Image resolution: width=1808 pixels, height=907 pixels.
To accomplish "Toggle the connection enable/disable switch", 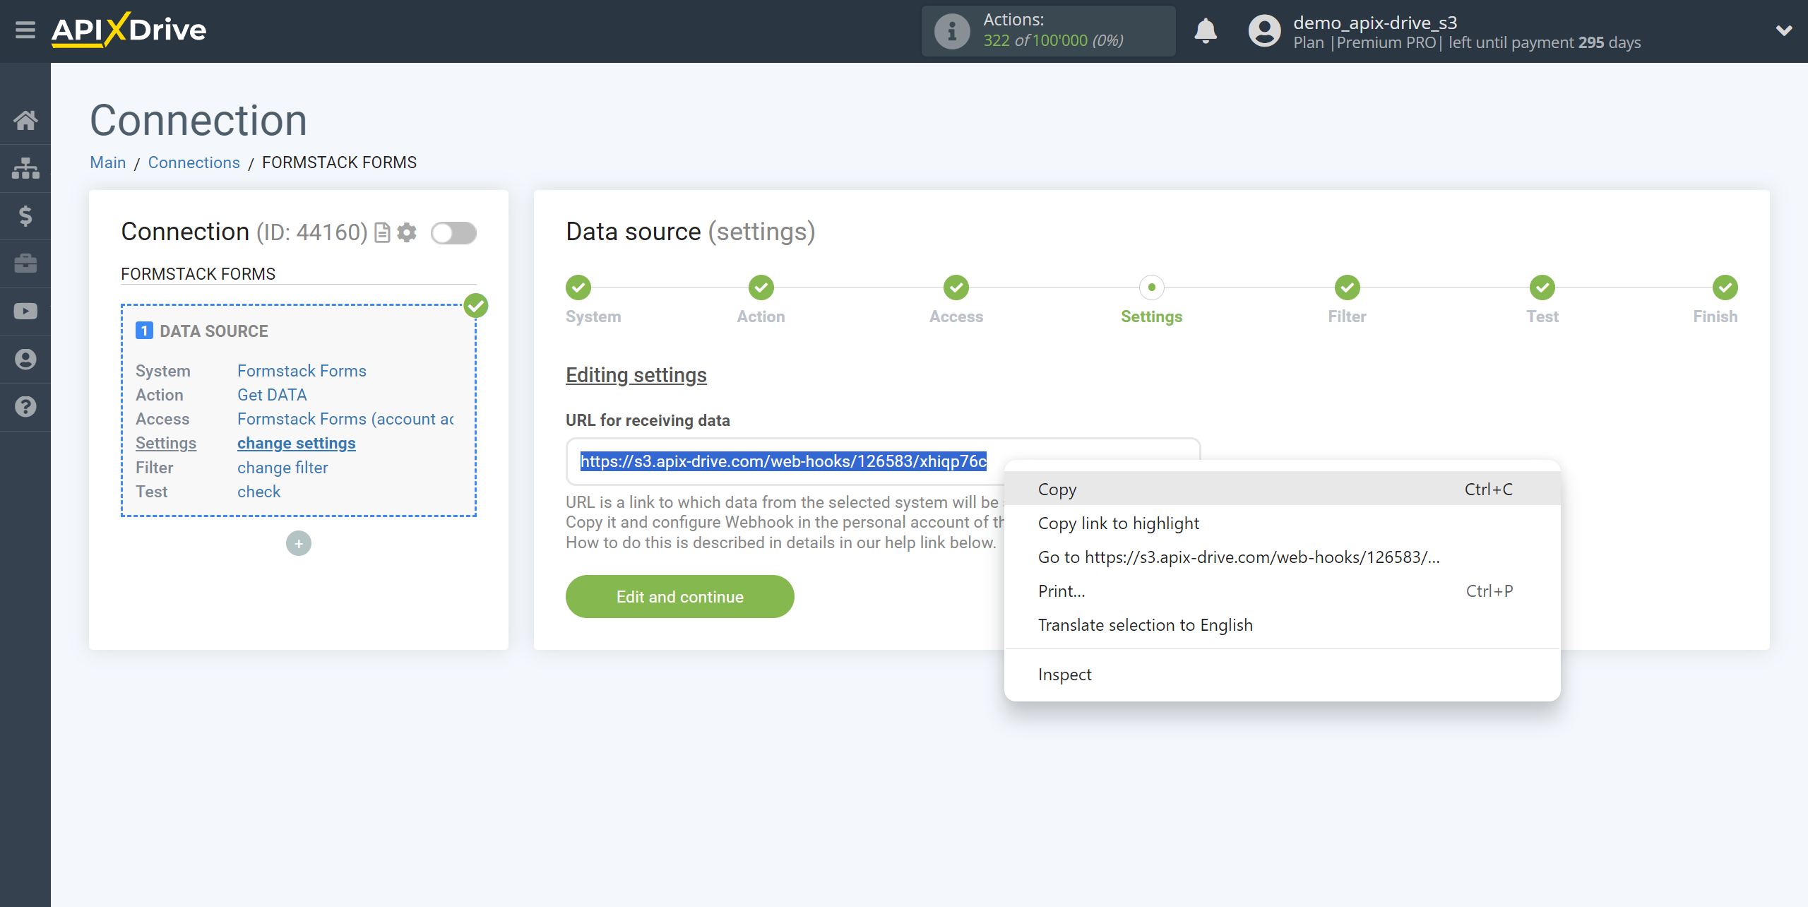I will [x=453, y=232].
